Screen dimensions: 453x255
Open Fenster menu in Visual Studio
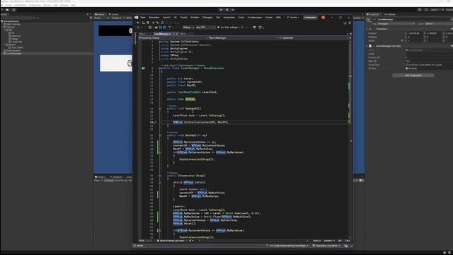coord(269,17)
